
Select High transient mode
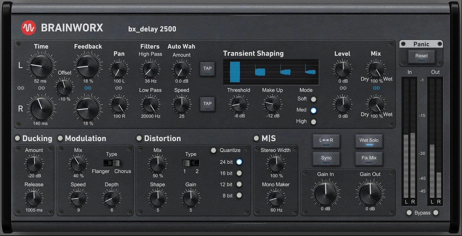click(314, 122)
